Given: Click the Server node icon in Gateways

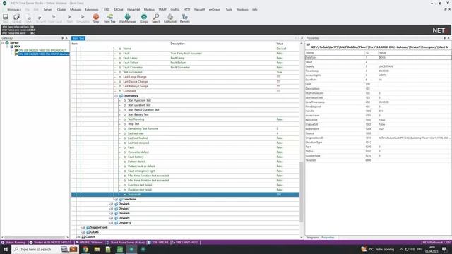Looking at the screenshot, I should coord(7,42).
